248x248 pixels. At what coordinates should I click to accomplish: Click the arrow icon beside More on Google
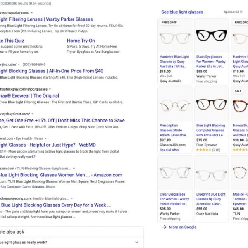pos(164,227)
